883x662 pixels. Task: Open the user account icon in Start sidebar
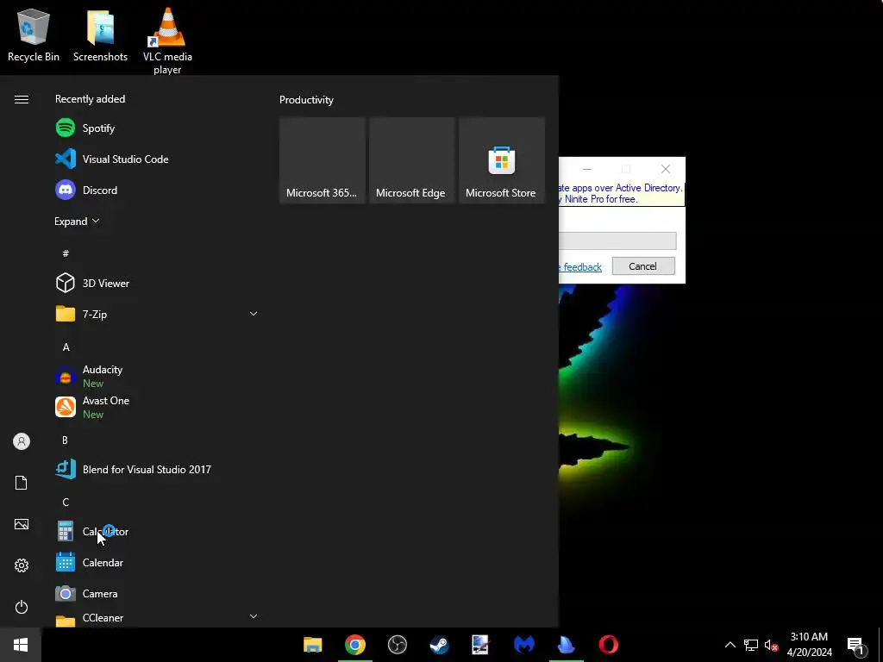(22, 441)
